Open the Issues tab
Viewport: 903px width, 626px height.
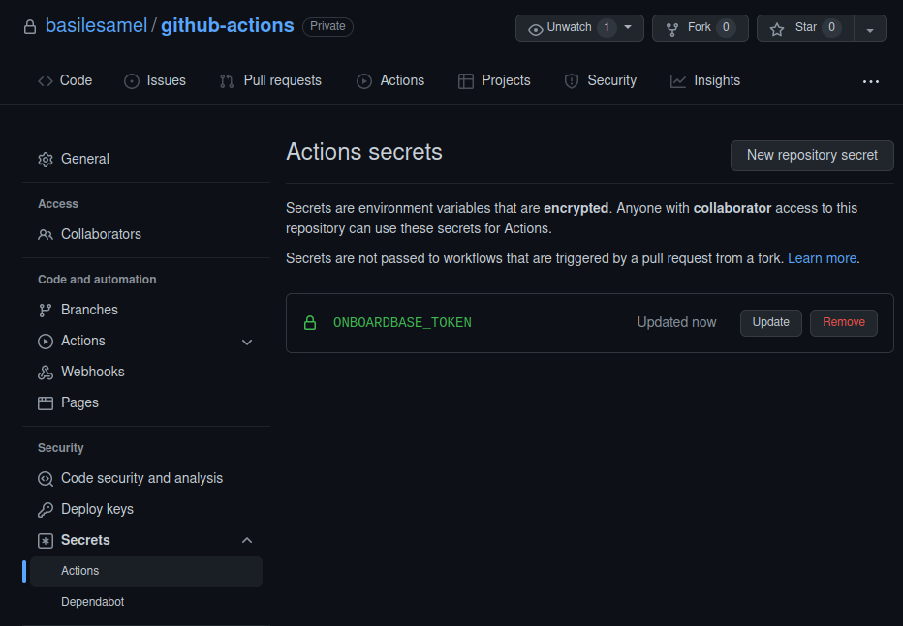155,81
